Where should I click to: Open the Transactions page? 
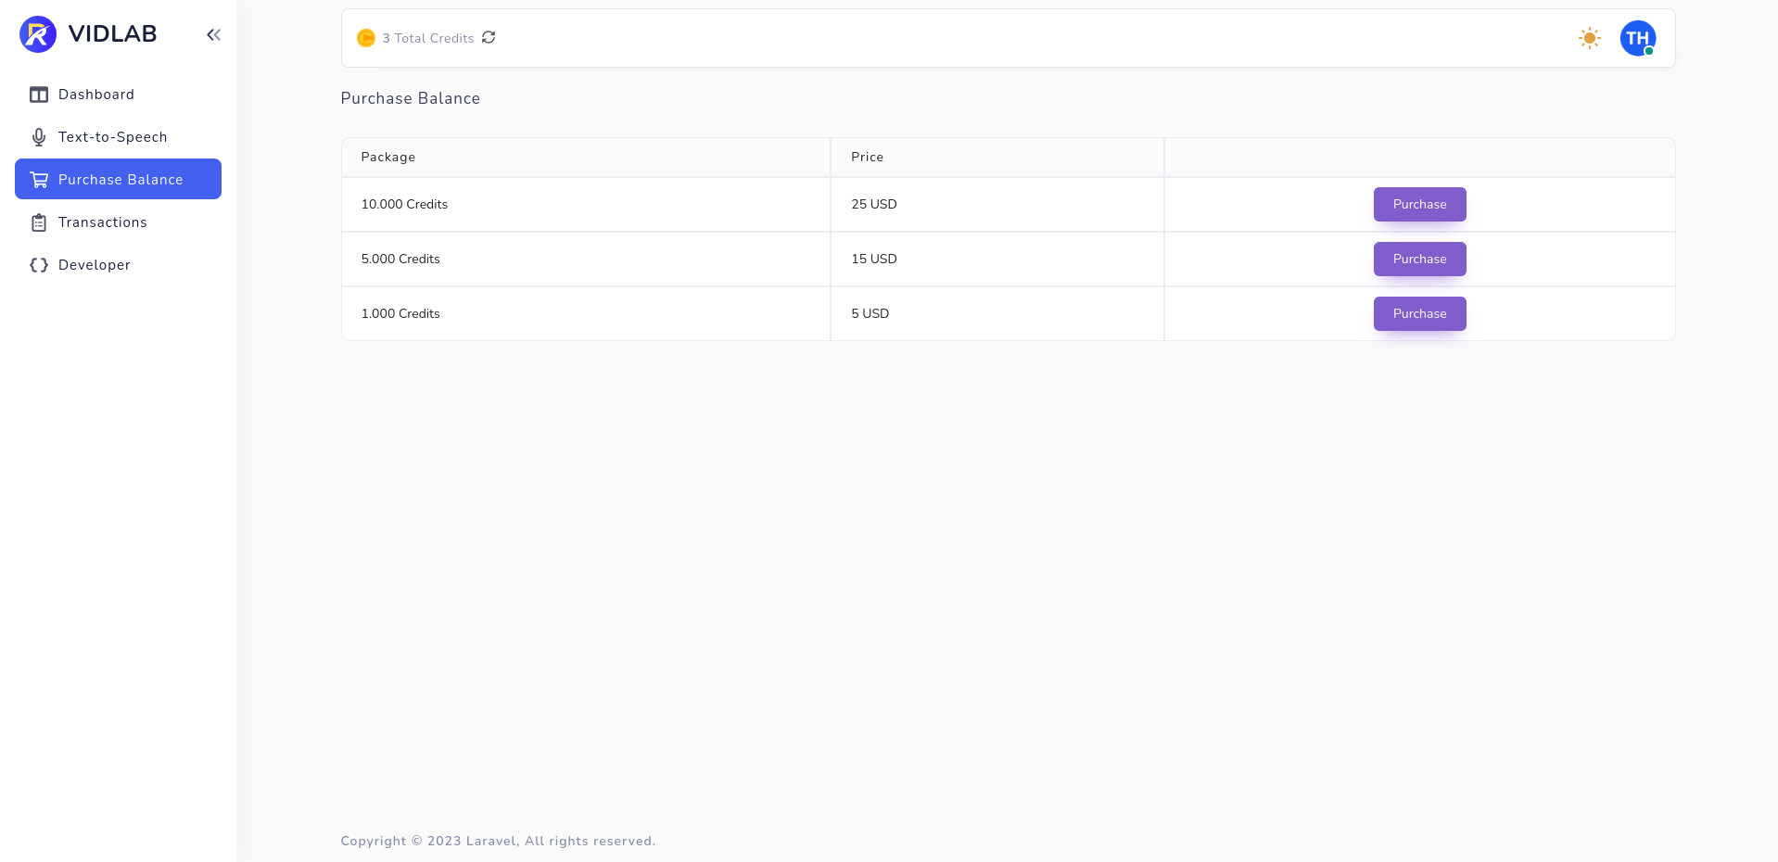[x=118, y=222]
